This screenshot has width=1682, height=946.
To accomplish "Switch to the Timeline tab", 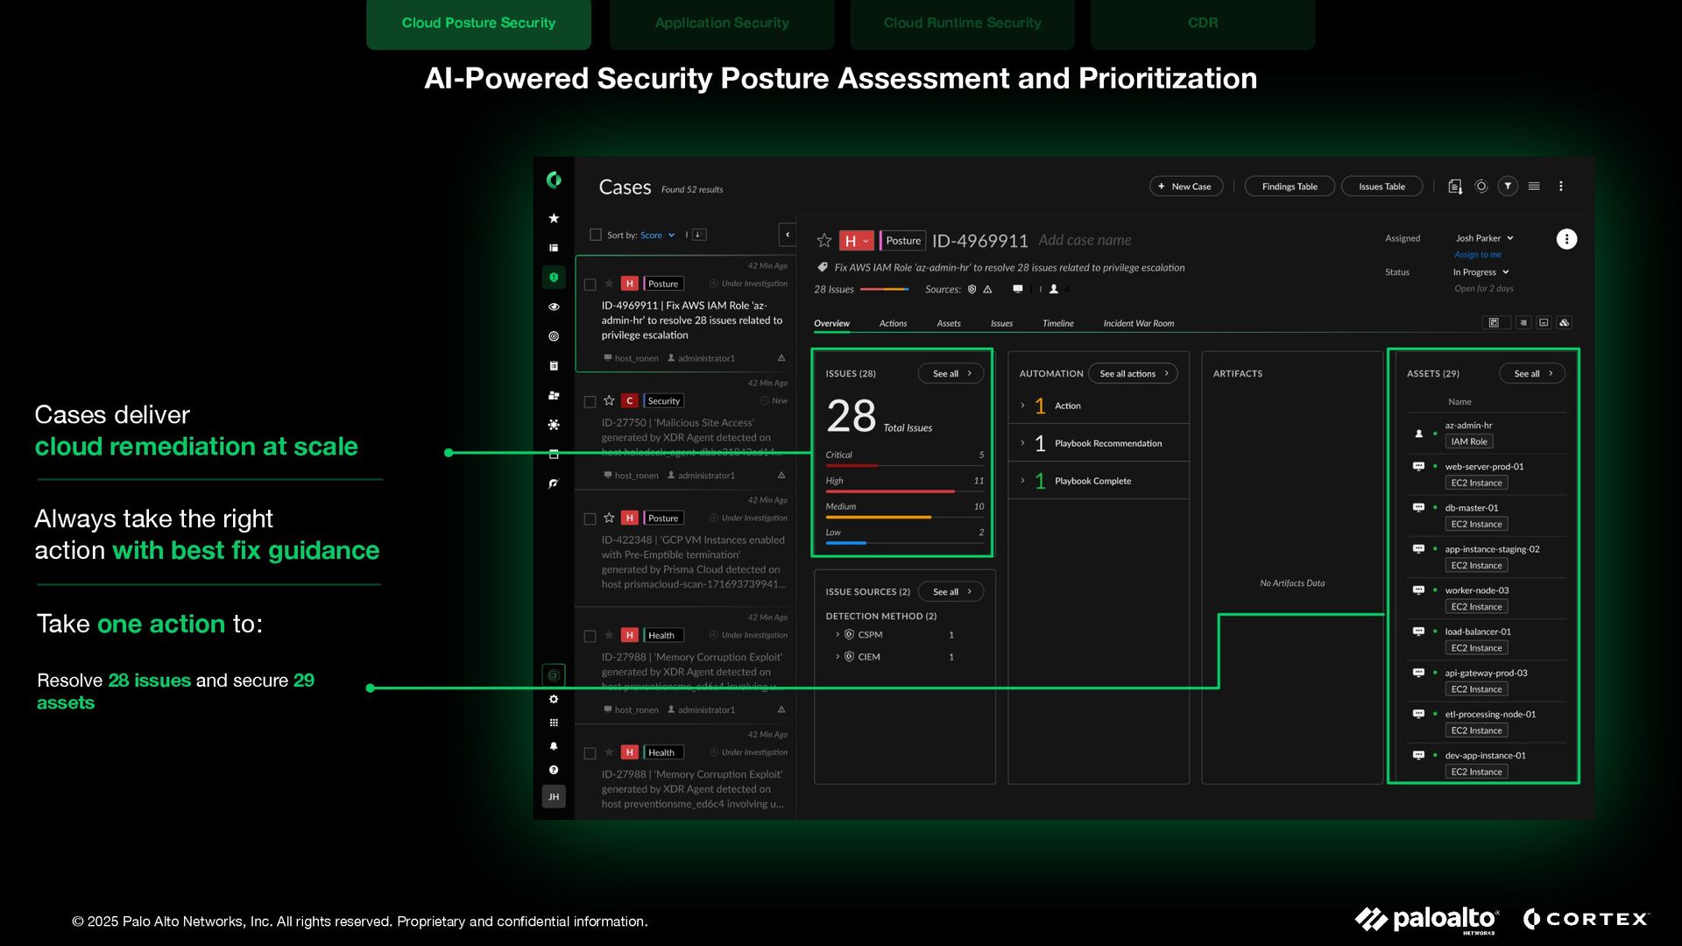I will [x=1057, y=323].
